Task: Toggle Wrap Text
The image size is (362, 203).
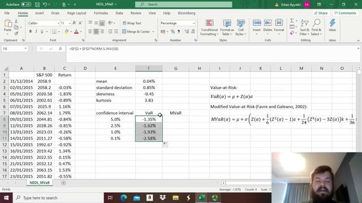Action: click(132, 23)
